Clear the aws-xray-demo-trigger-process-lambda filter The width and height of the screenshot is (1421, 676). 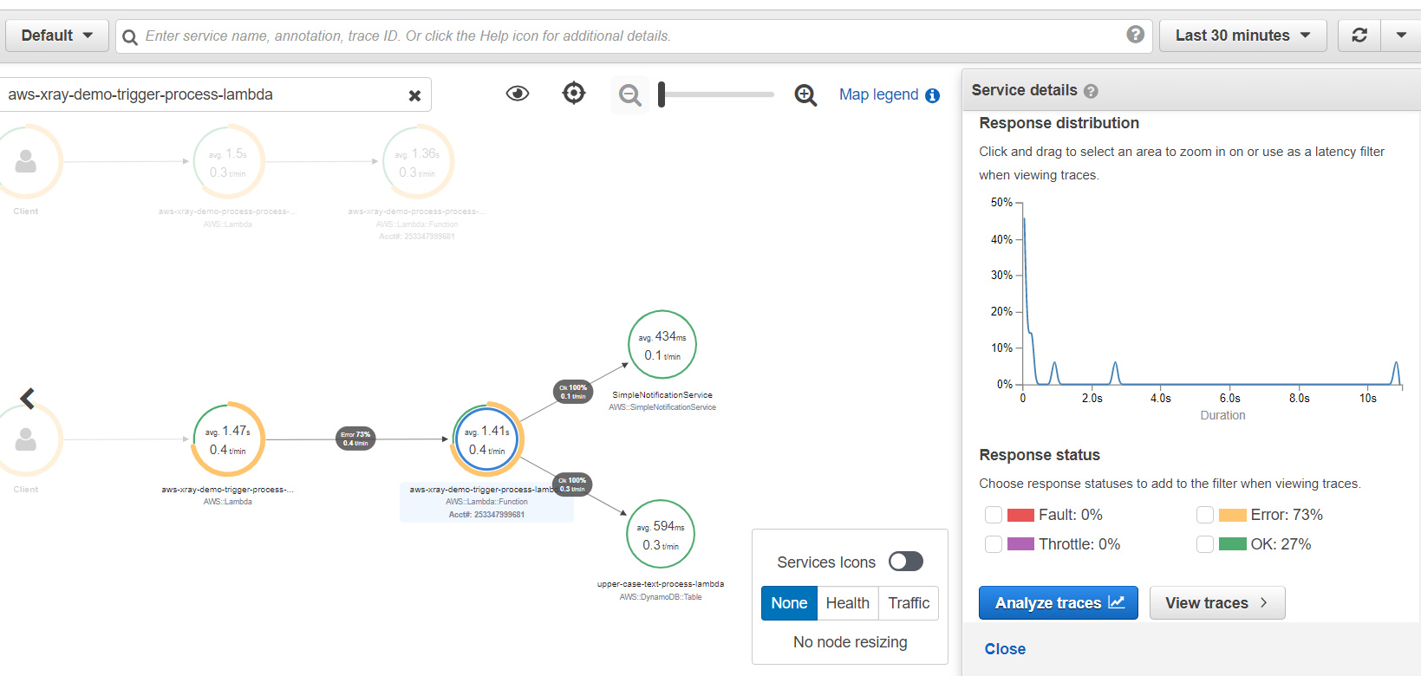point(414,95)
